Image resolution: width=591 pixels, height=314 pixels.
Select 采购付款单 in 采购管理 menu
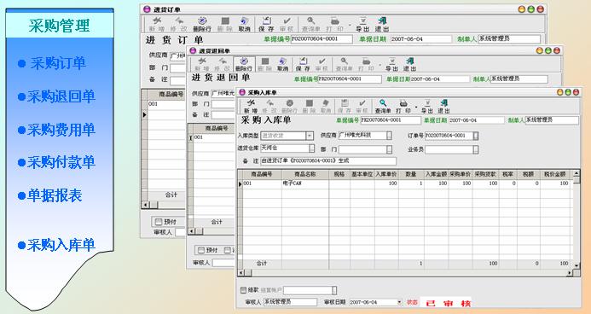pyautogui.click(x=56, y=162)
